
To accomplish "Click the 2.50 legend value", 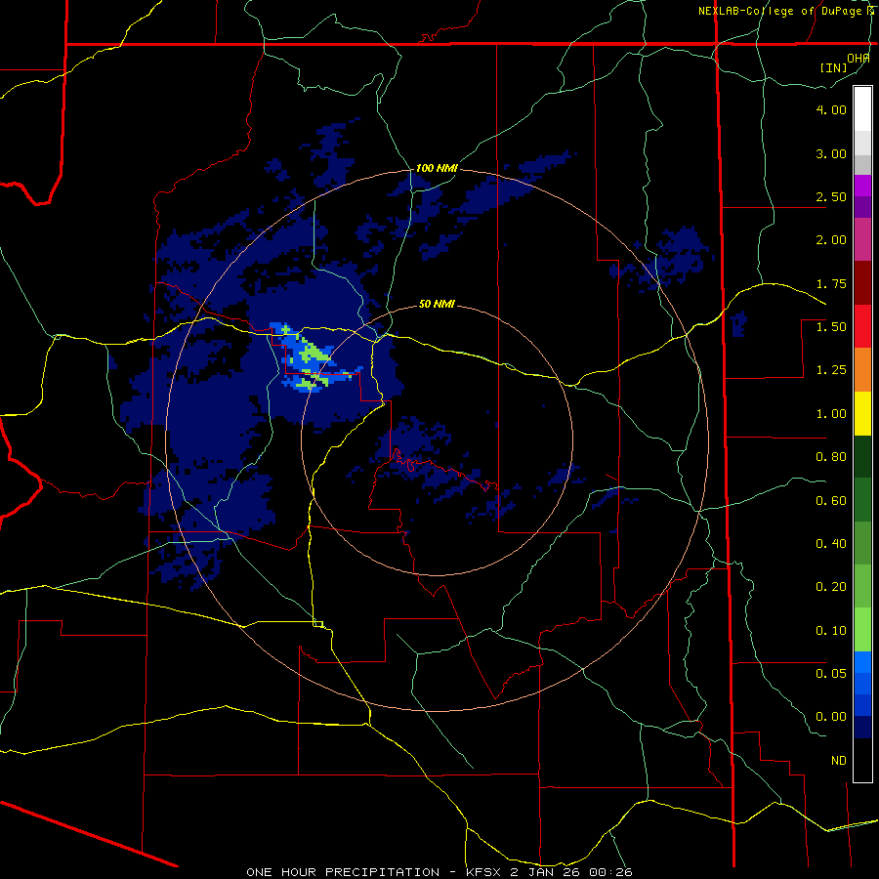I will (x=831, y=196).
